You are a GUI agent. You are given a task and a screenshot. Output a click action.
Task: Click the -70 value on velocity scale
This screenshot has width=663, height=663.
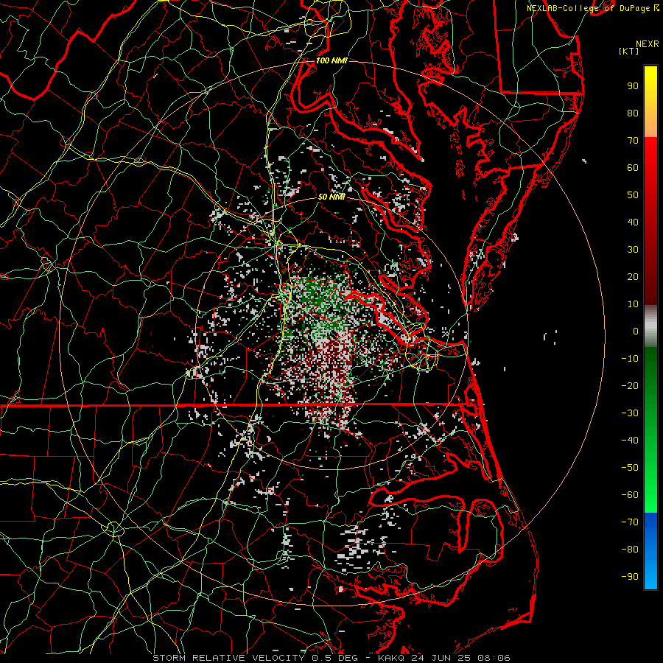pos(630,522)
